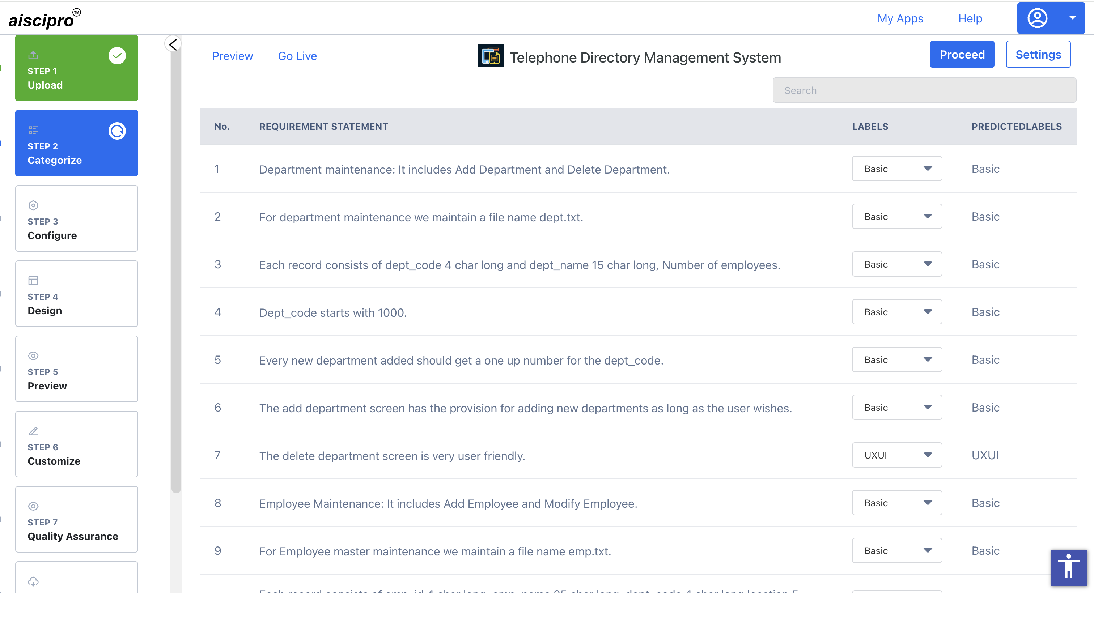Click the Step 6 customize pencil icon
The height and width of the screenshot is (622, 1094).
[33, 431]
